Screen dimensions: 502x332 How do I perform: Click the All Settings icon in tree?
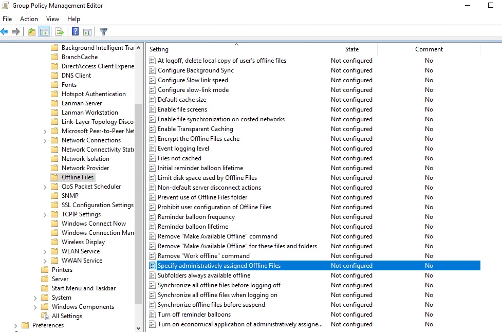pos(45,316)
